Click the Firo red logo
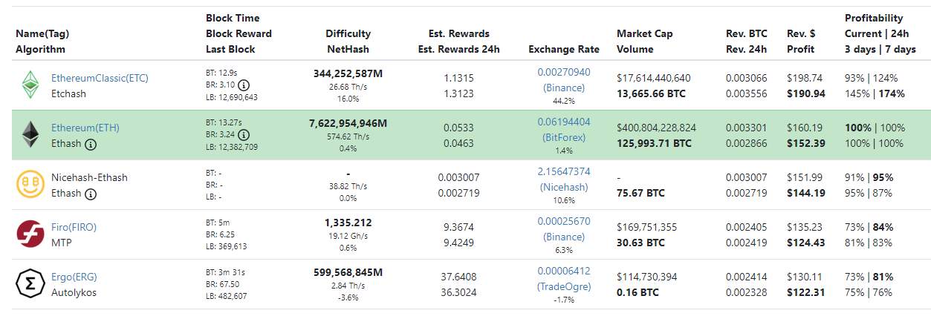Image resolution: width=931 pixels, height=316 pixels. [x=30, y=234]
